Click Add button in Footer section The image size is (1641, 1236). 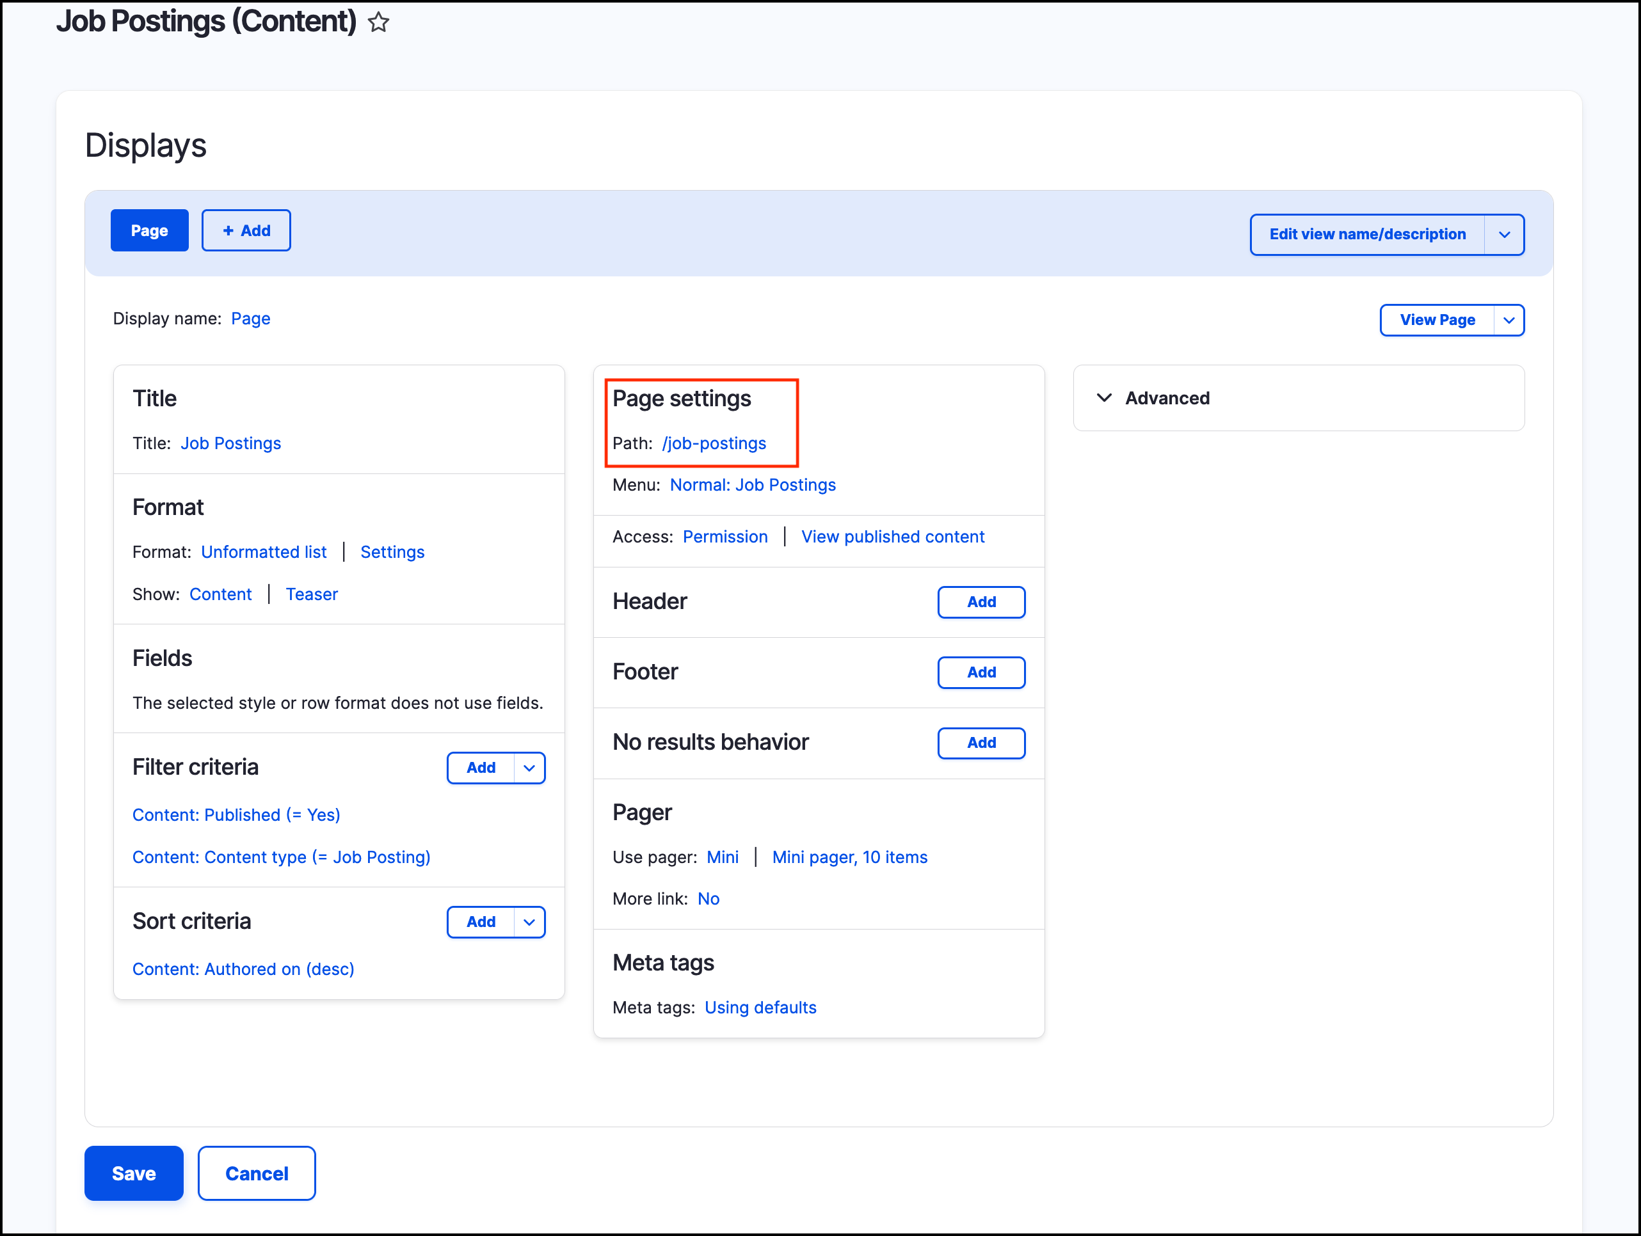click(x=981, y=672)
